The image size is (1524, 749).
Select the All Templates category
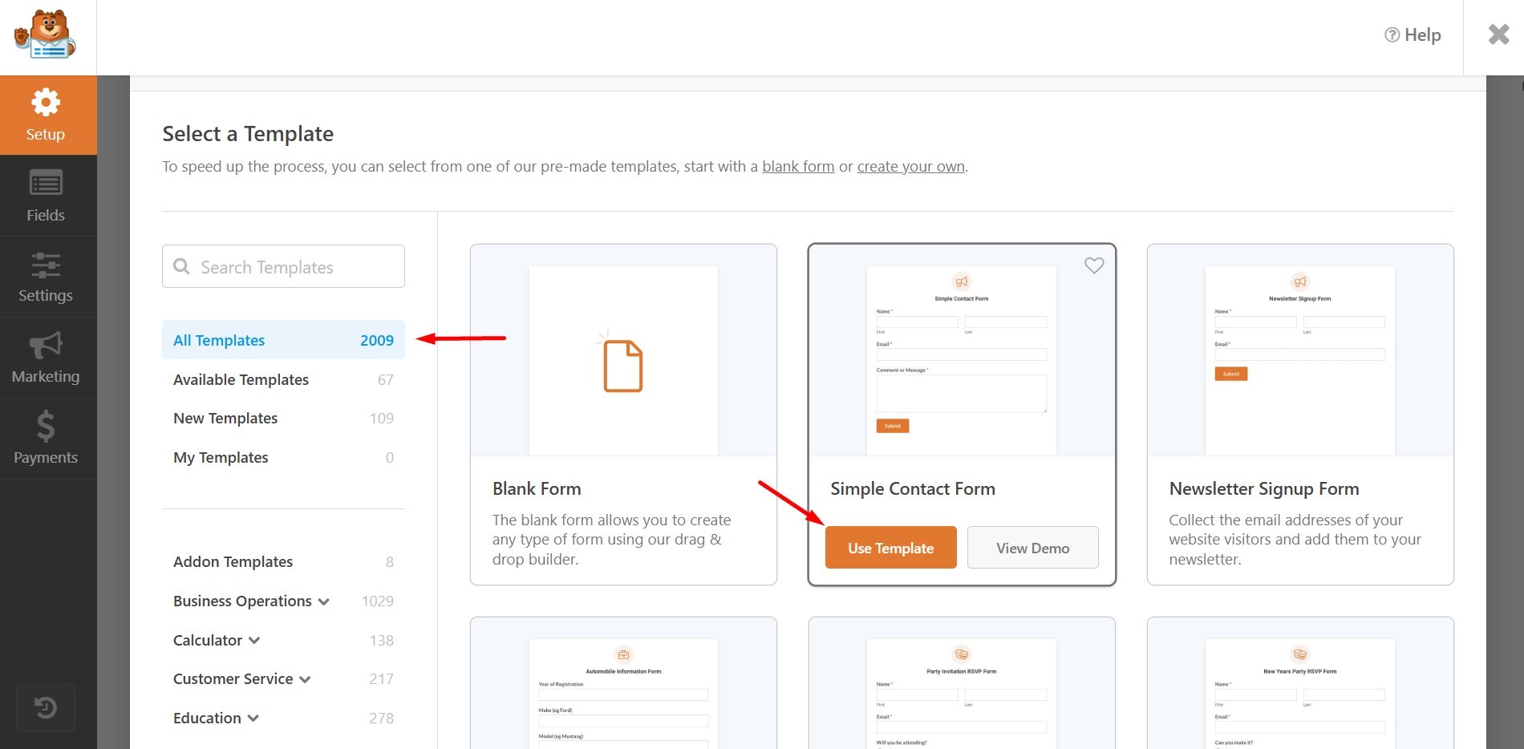(x=283, y=340)
